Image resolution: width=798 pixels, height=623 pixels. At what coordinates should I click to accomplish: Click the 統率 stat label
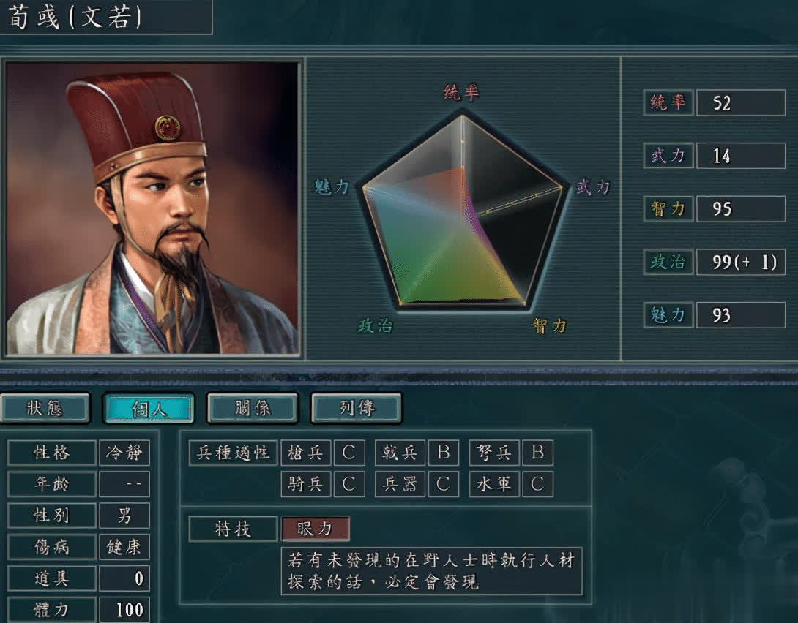pyautogui.click(x=668, y=102)
